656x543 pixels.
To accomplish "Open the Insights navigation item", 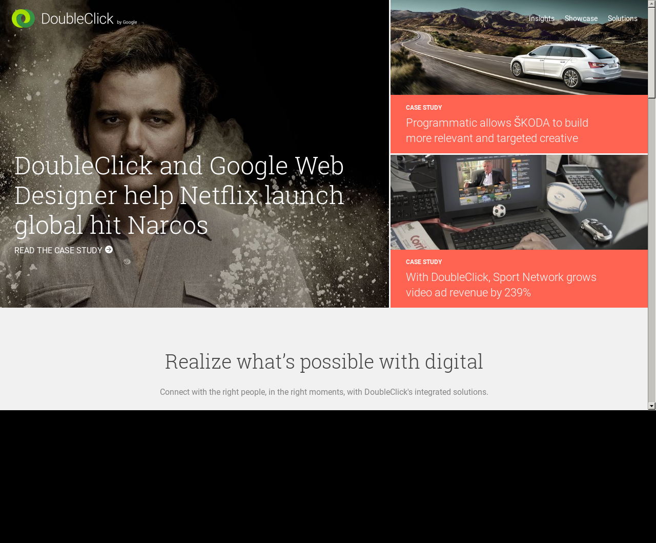I will point(541,18).
